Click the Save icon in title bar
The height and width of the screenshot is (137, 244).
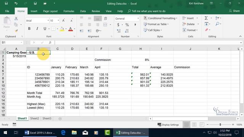pyautogui.click(x=6, y=3)
